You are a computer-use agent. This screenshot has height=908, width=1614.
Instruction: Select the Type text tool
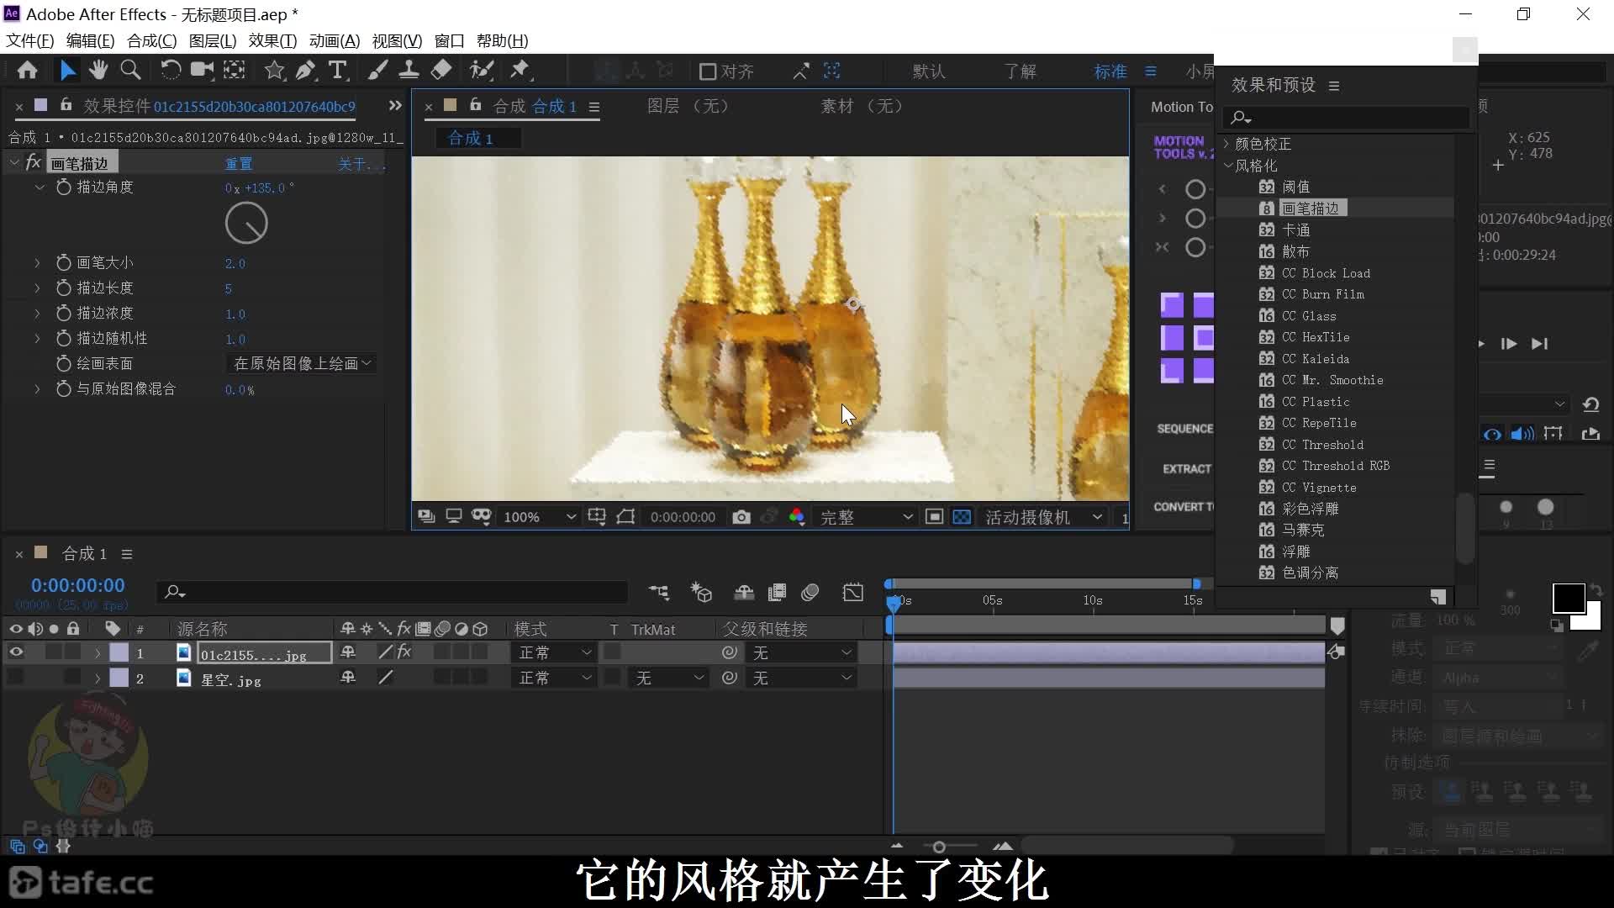pos(337,71)
